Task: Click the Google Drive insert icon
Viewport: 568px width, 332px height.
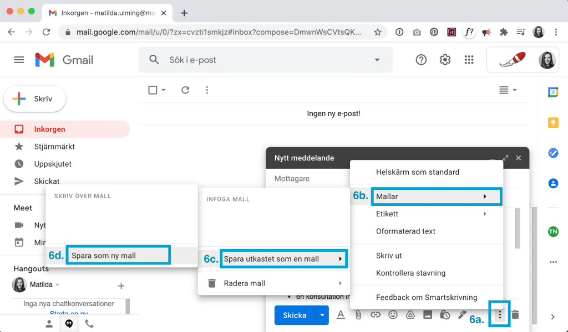Action: 410,315
